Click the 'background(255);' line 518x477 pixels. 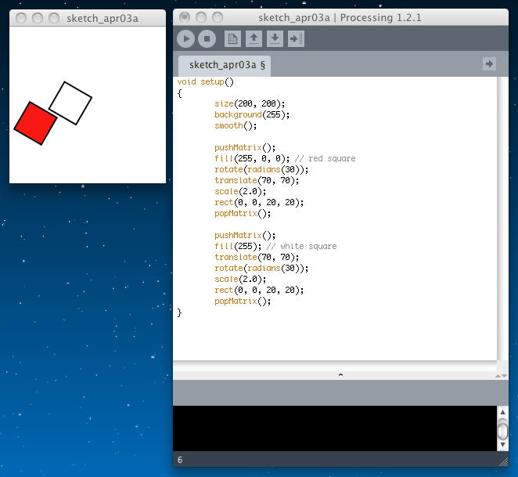point(252,115)
